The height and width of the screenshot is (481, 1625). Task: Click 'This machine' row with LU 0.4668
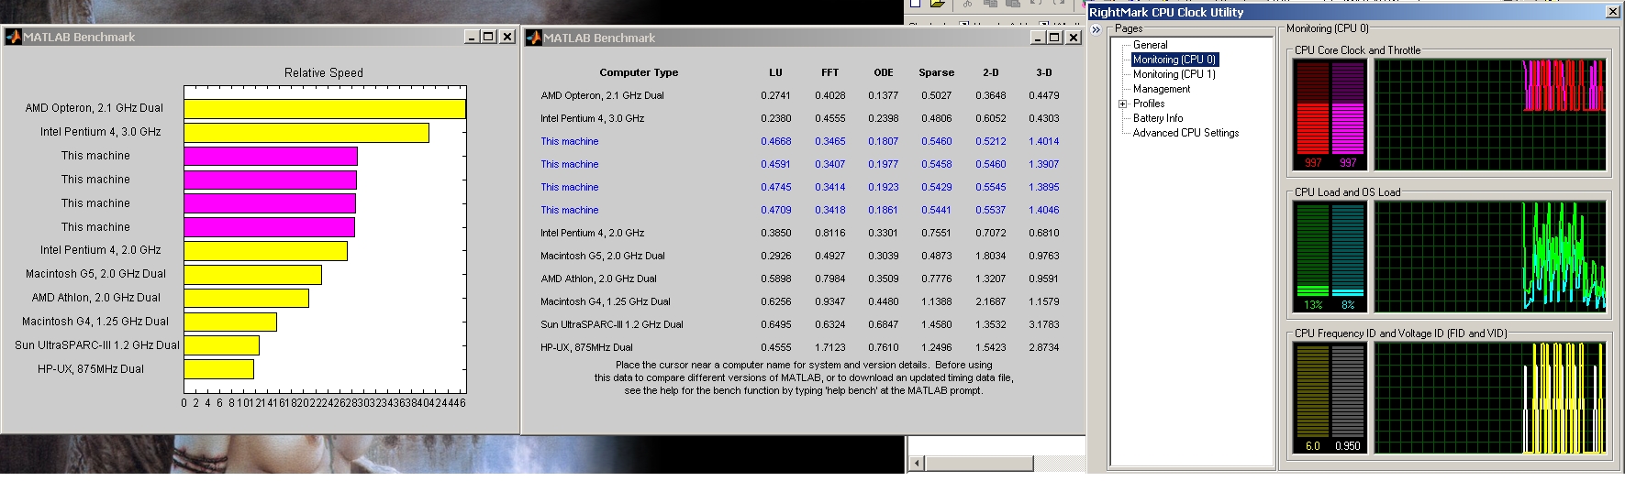pos(569,141)
